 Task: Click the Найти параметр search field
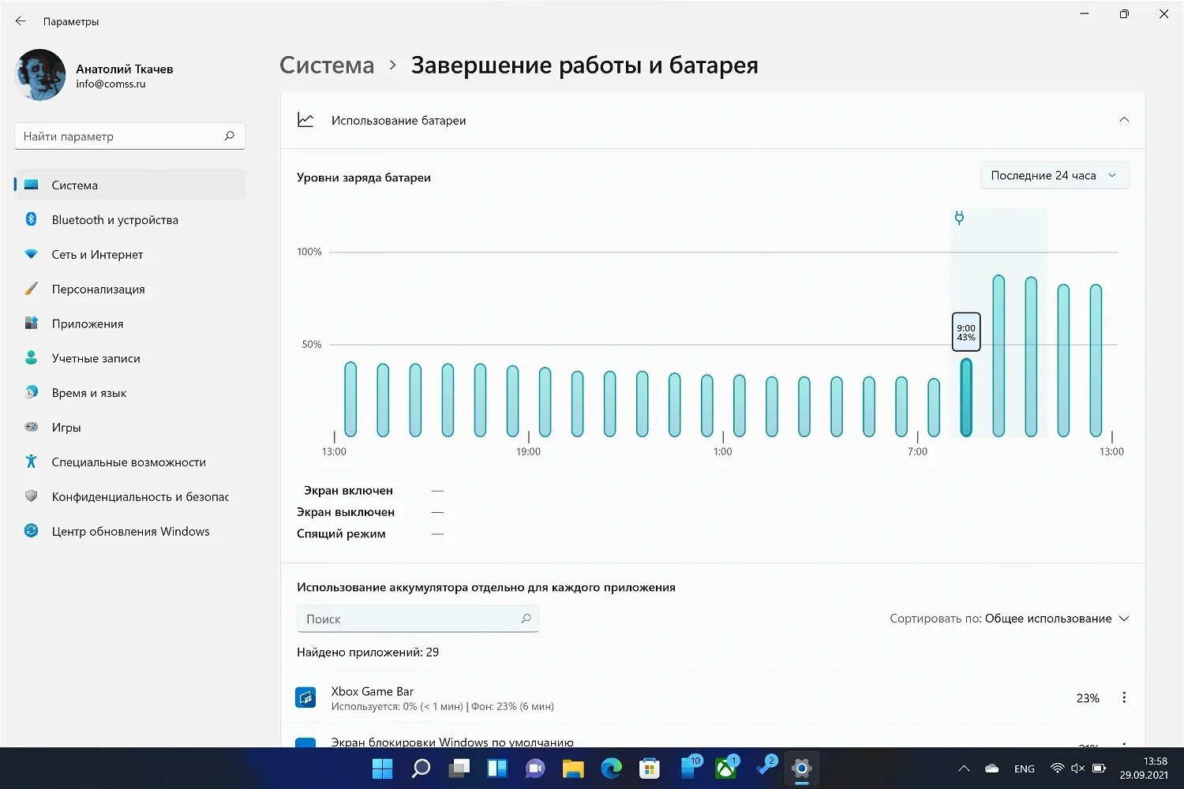129,136
